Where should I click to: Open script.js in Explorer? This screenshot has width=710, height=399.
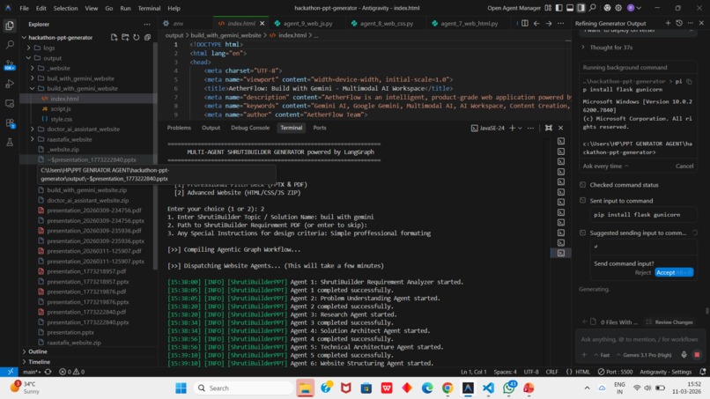pos(61,108)
